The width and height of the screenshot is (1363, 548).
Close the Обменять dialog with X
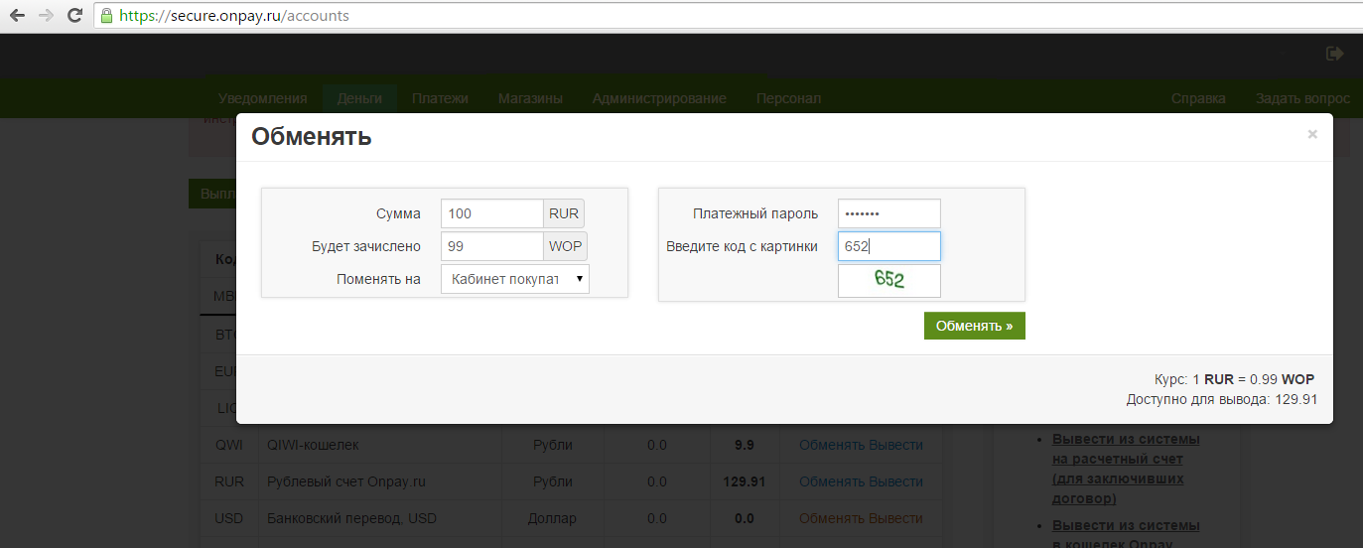click(1312, 134)
